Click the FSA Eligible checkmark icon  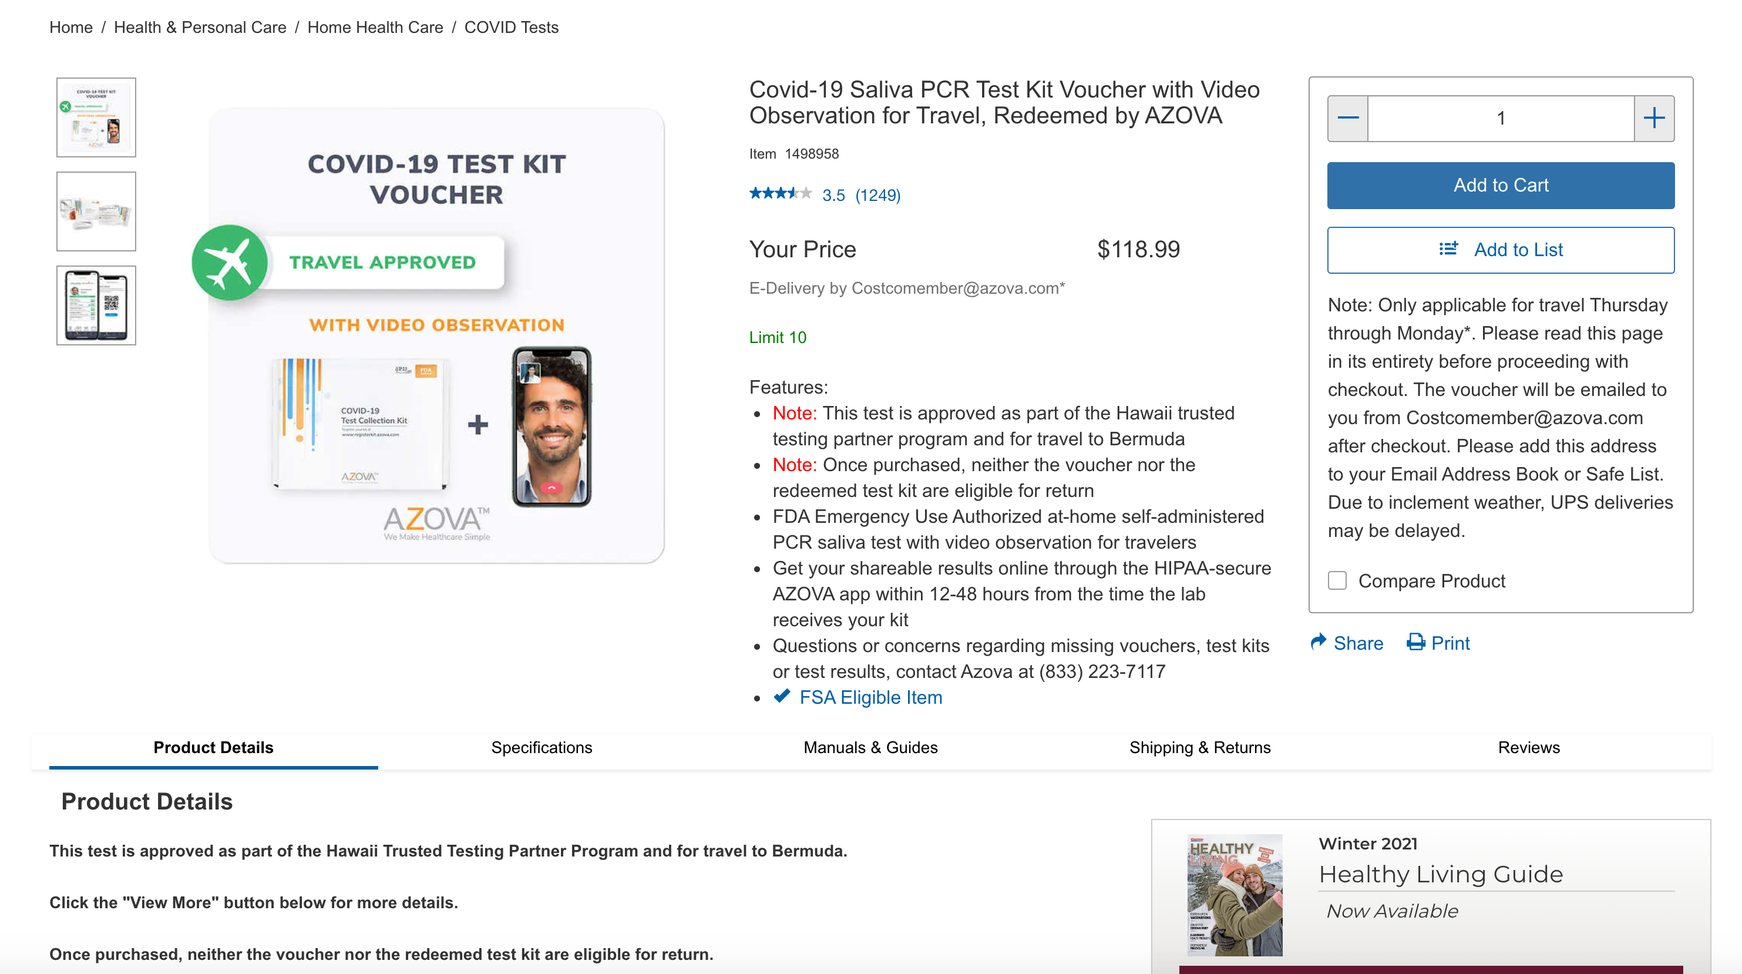(x=782, y=696)
